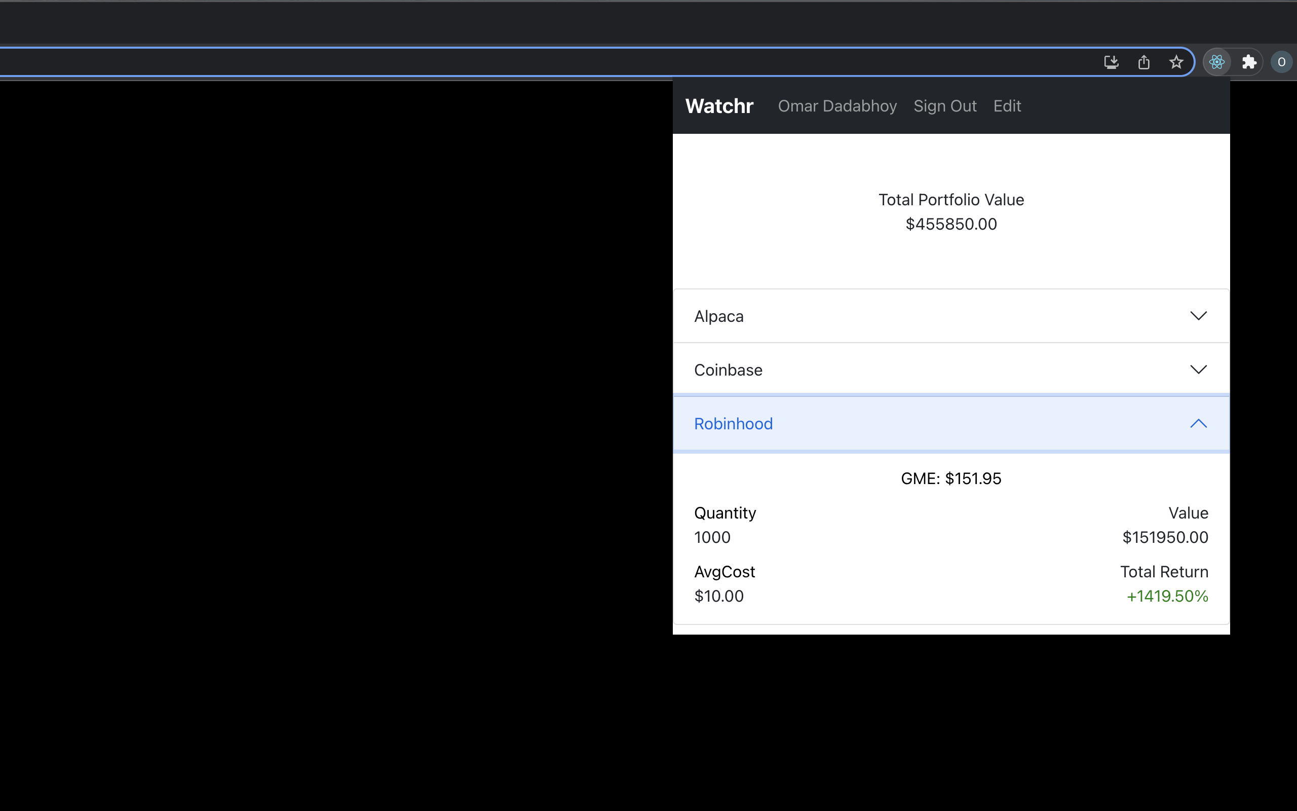Click the install app icon in address bar
This screenshot has width=1297, height=811.
[x=1111, y=62]
